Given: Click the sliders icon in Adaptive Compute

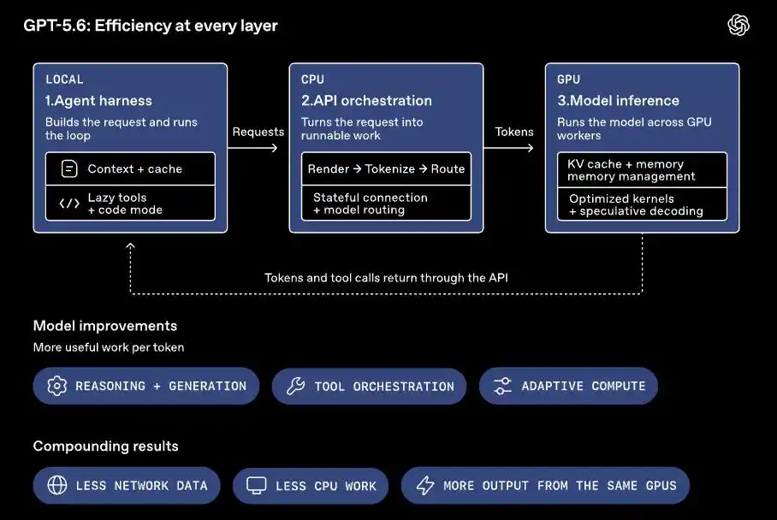Looking at the screenshot, I should (x=502, y=386).
